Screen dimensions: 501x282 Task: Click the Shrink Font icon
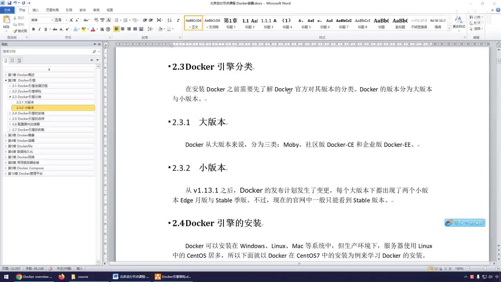(x=77, y=20)
